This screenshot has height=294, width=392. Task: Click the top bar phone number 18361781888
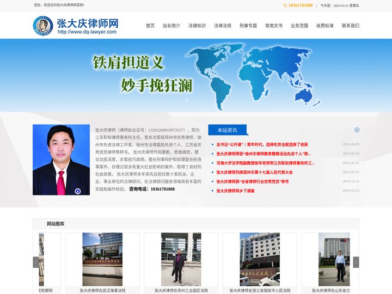pos(301,5)
